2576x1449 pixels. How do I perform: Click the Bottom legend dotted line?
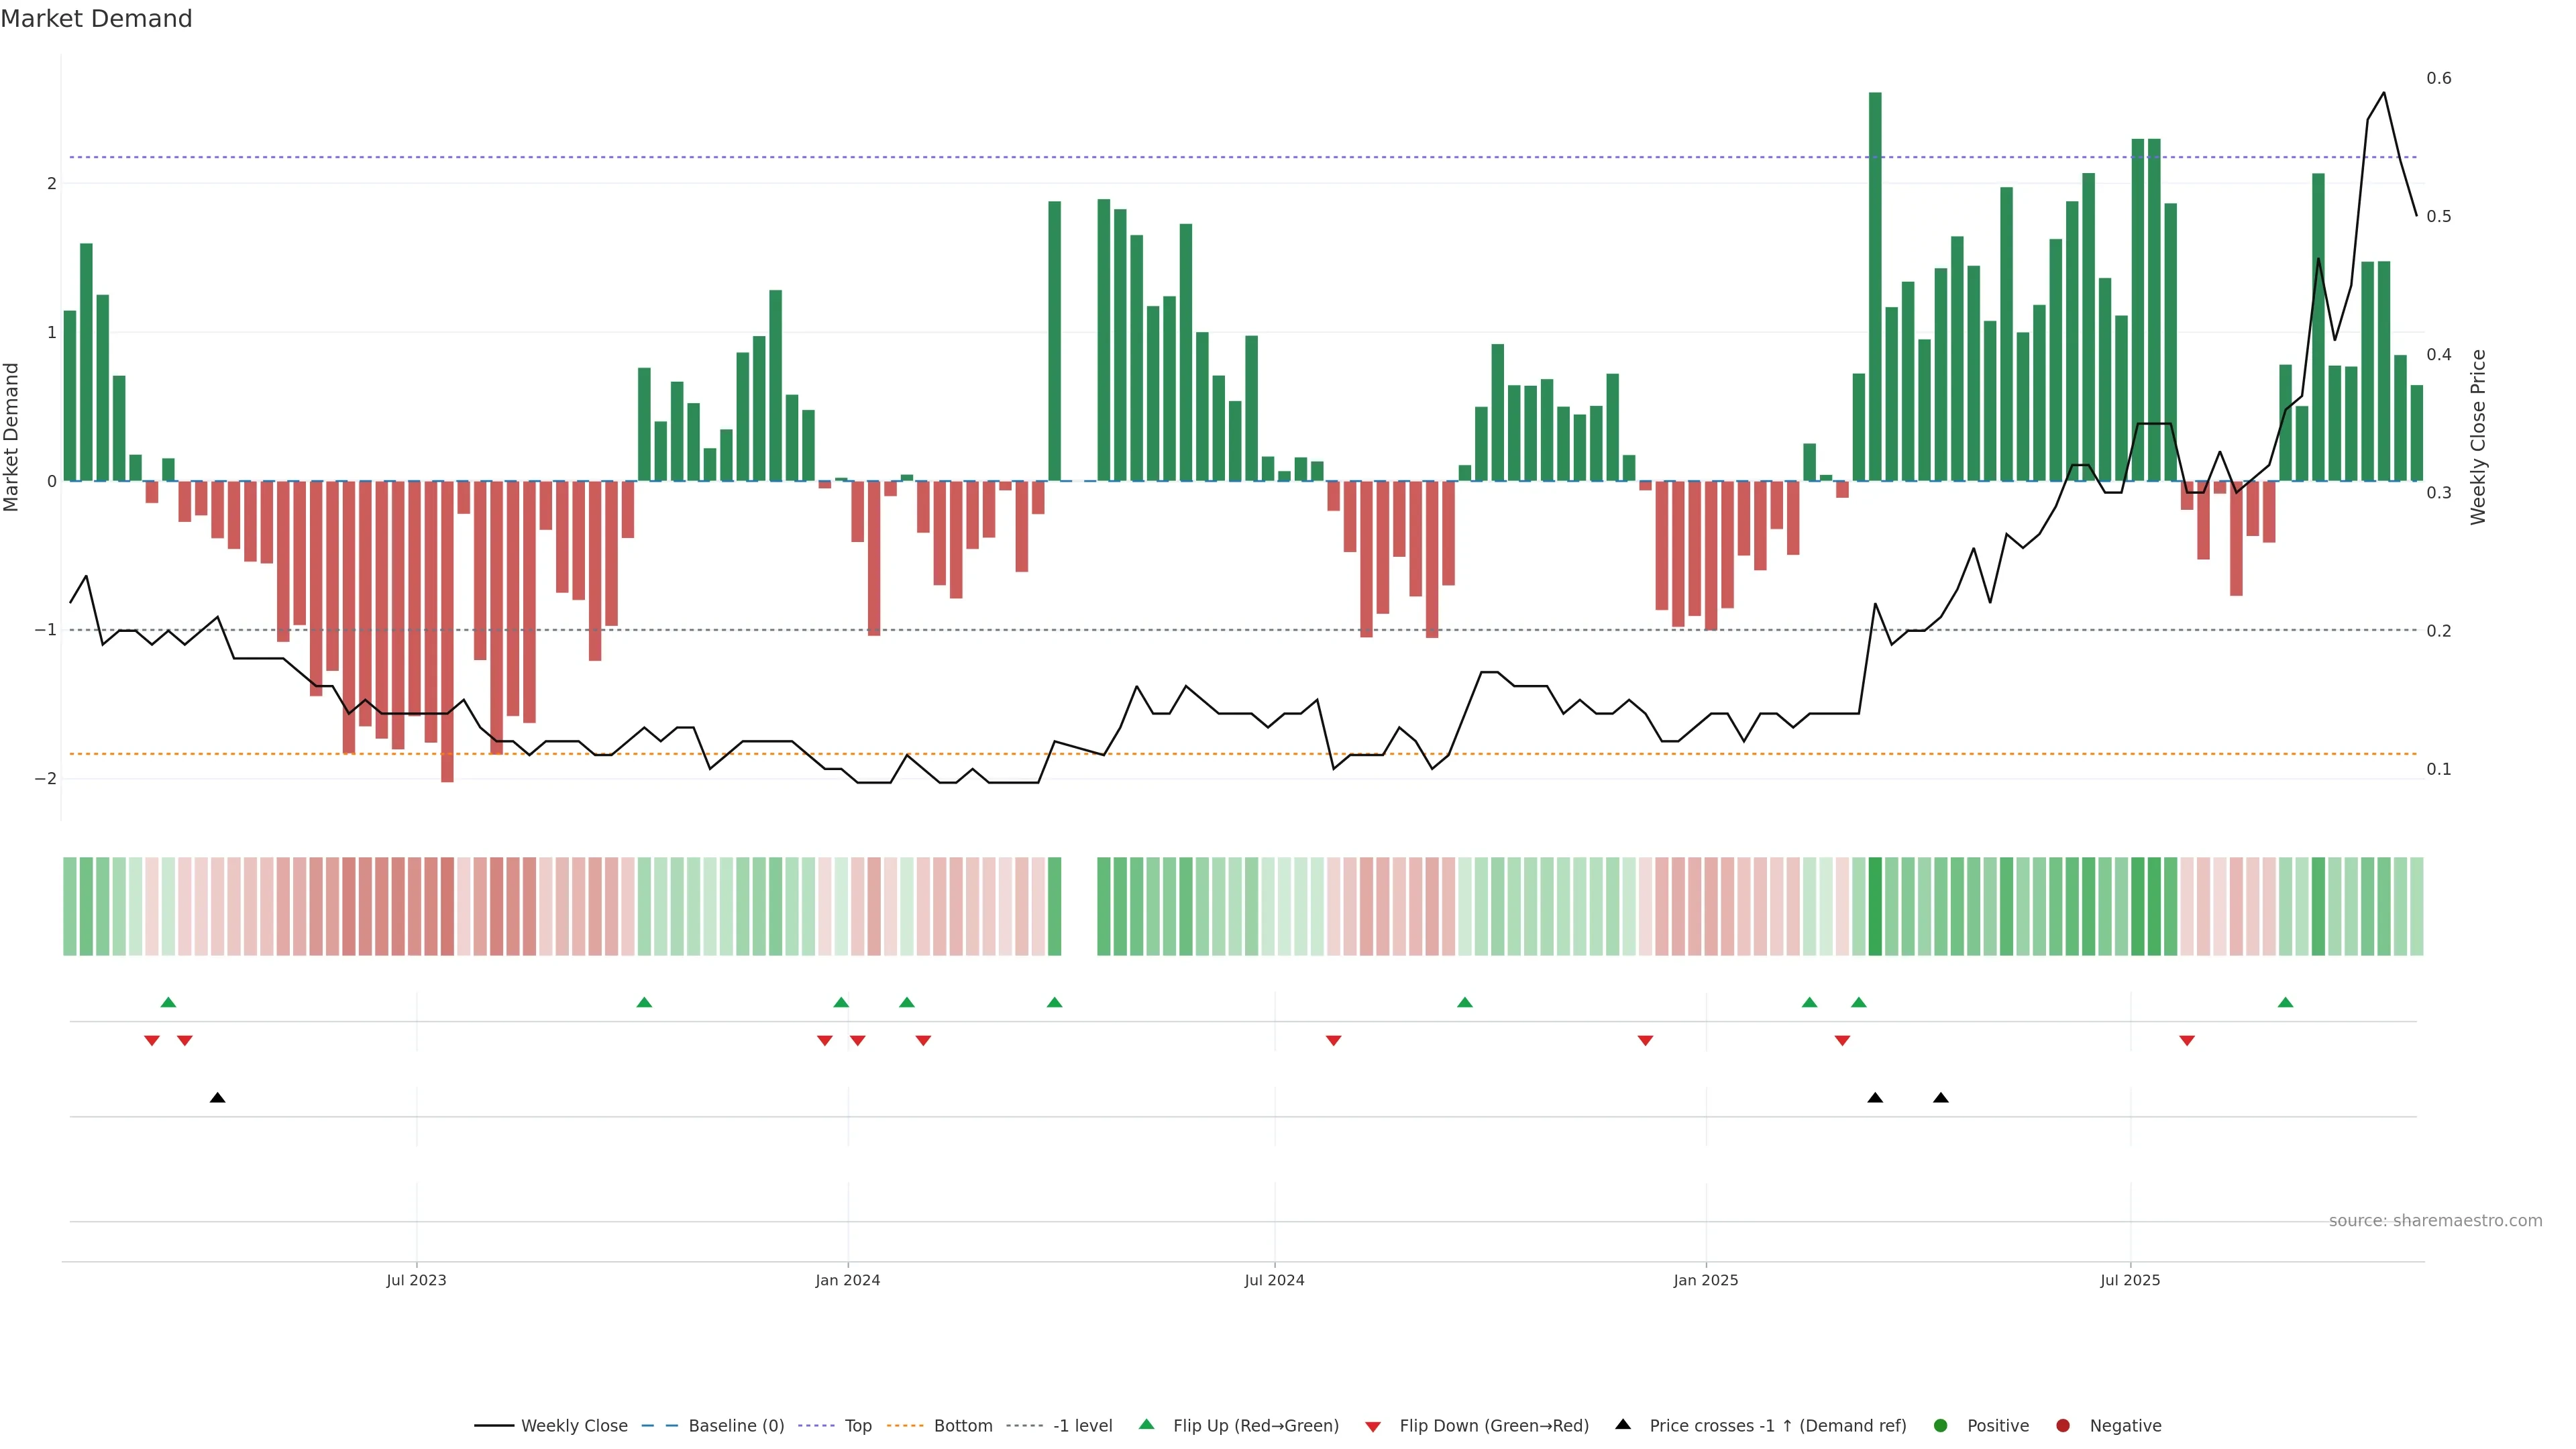(x=907, y=1426)
